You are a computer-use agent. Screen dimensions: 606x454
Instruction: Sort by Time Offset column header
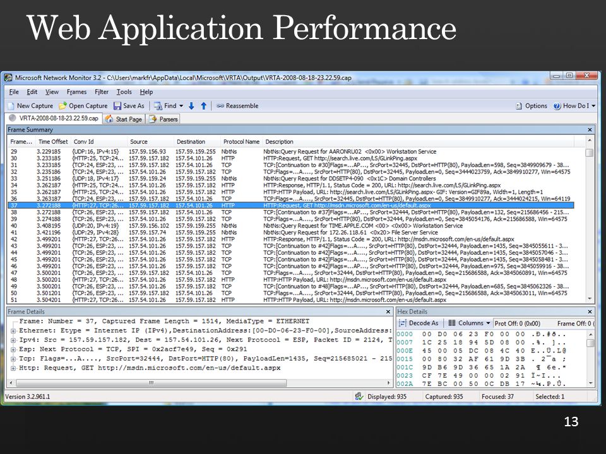coord(53,142)
